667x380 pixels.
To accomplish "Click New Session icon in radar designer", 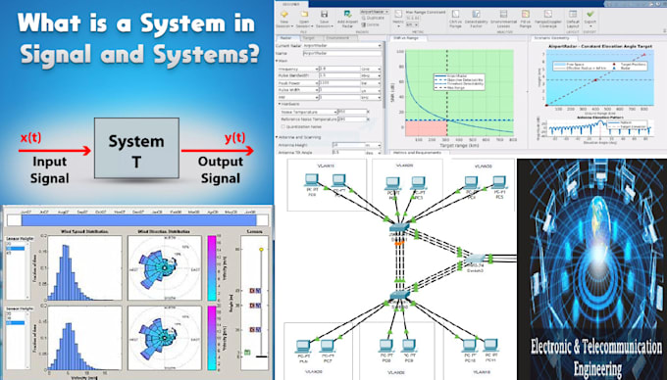I will click(284, 15).
